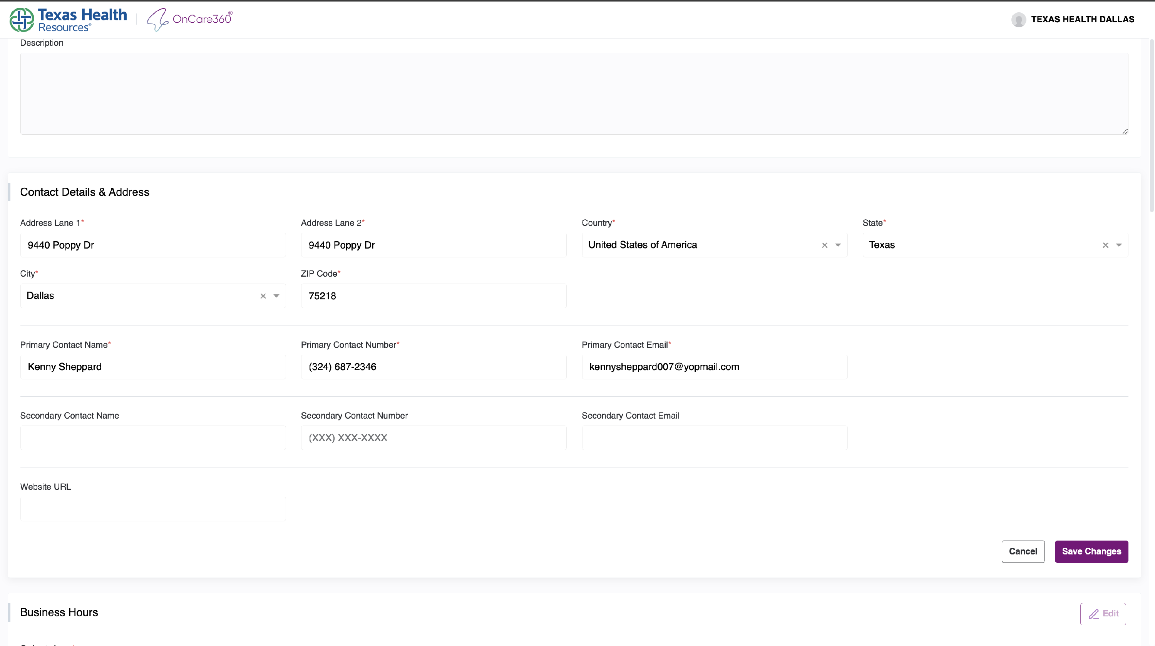The height and width of the screenshot is (646, 1155).
Task: Expand the Country dropdown arrow
Action: 838,245
